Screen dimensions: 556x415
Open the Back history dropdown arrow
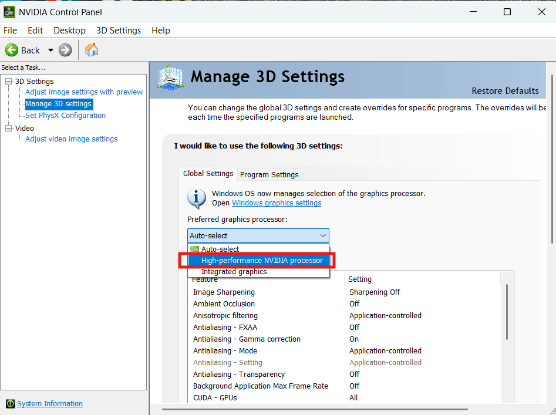tap(50, 50)
